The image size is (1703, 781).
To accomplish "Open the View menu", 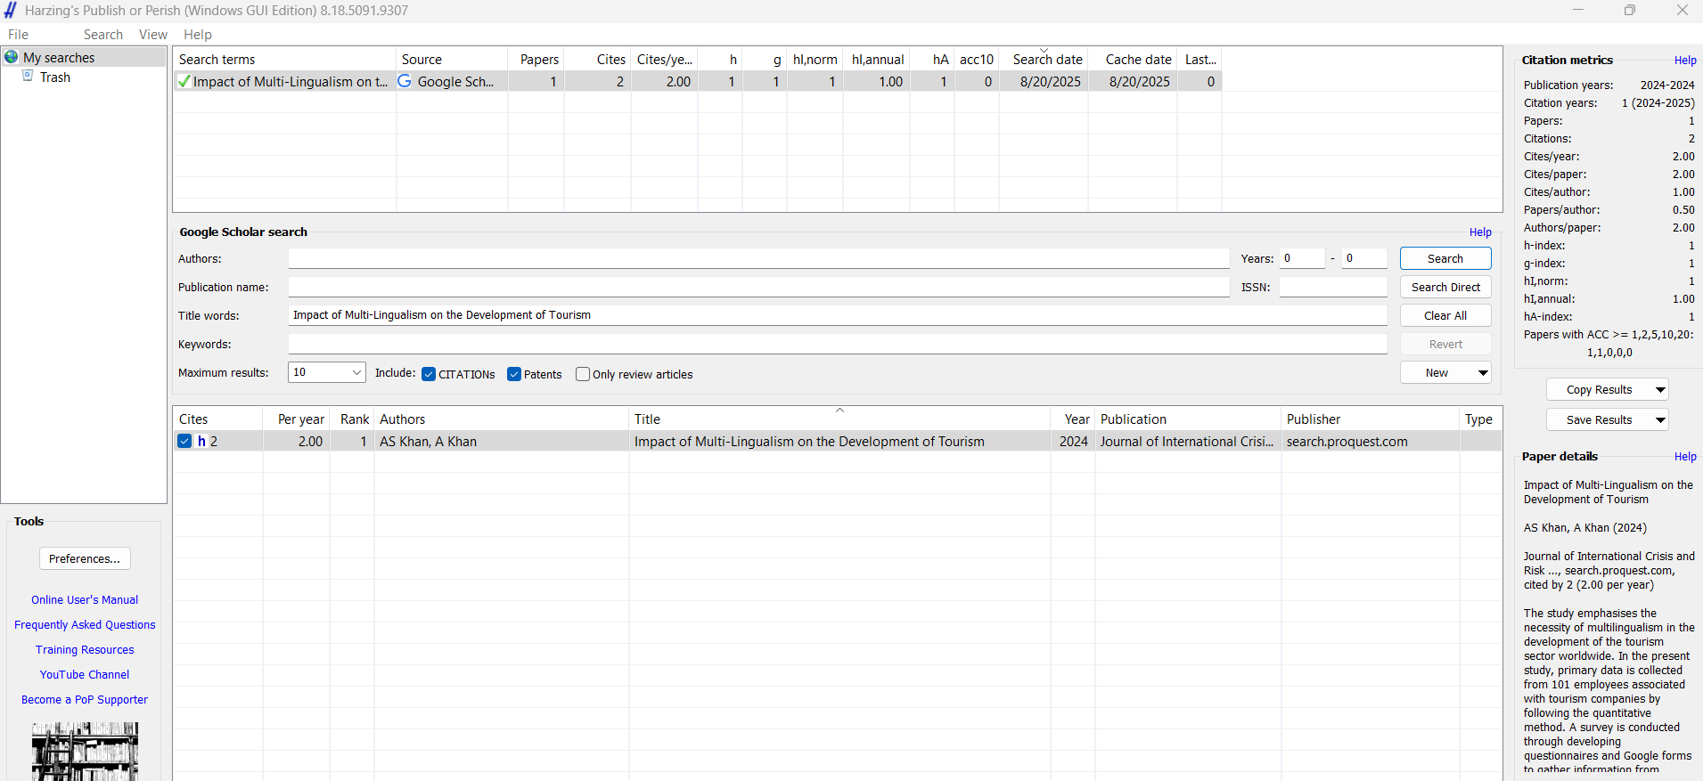I will click(153, 35).
